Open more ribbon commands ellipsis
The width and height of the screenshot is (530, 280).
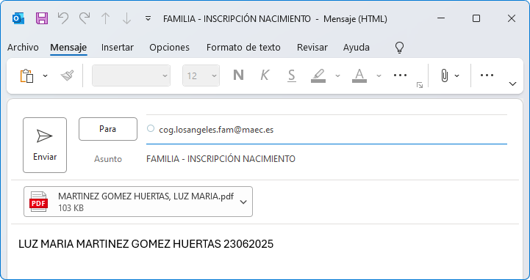click(x=487, y=75)
